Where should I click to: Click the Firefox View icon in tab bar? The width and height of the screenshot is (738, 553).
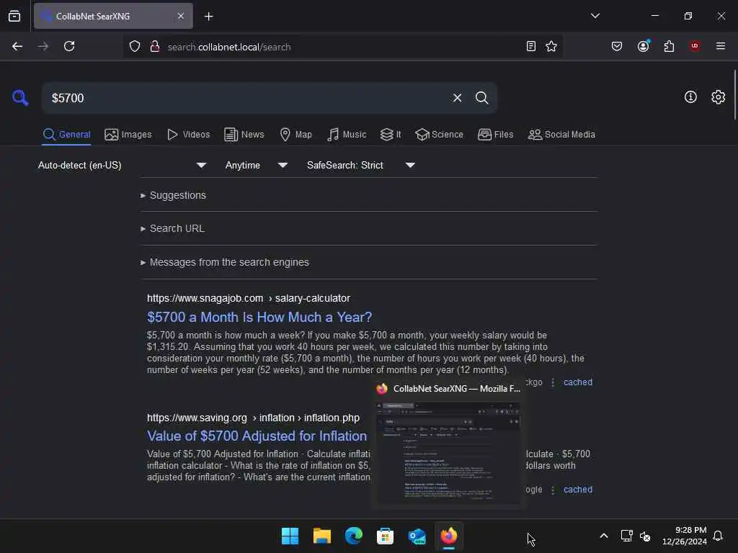14,16
